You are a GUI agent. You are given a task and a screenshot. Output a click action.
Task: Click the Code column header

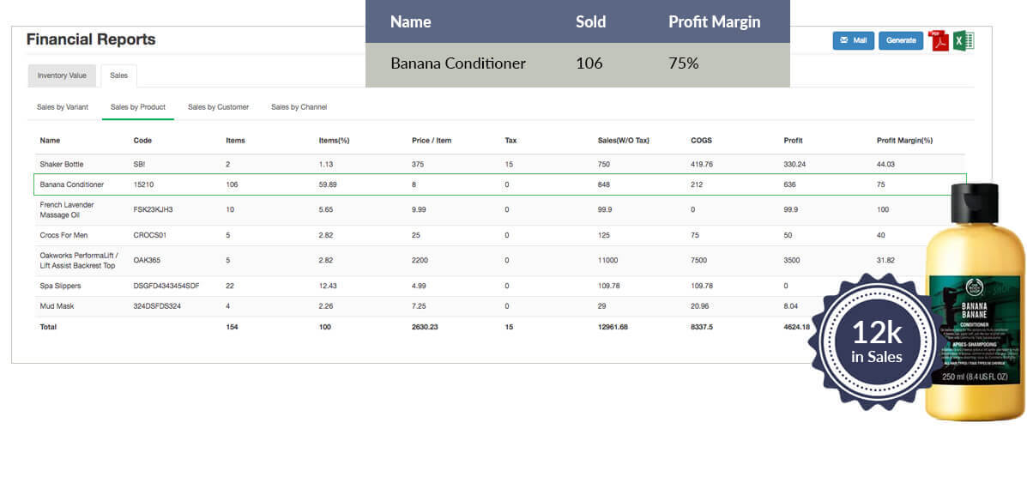142,140
